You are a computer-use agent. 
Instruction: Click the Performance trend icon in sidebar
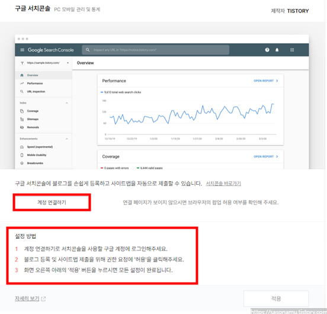tap(22, 84)
